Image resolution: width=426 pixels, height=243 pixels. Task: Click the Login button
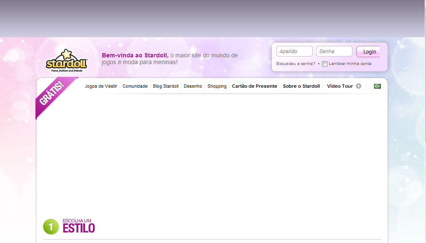coord(368,51)
